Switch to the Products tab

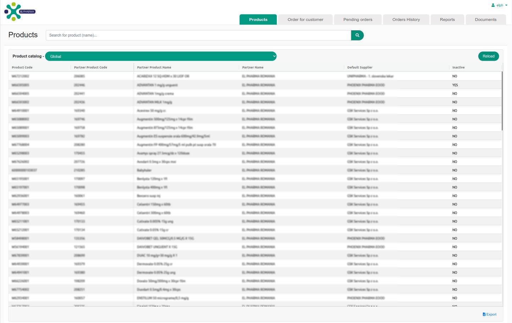click(258, 20)
